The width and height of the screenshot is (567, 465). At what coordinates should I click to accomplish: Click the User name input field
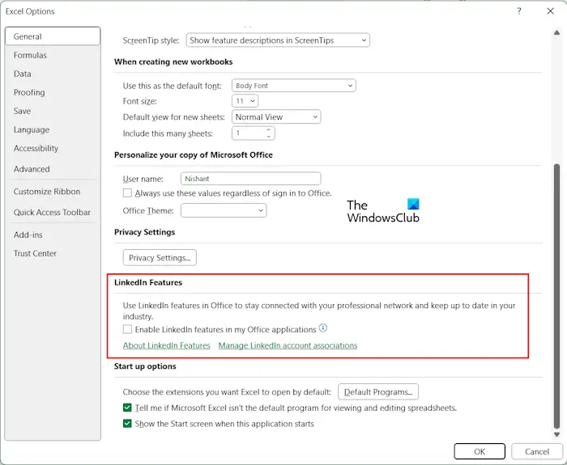pos(250,179)
